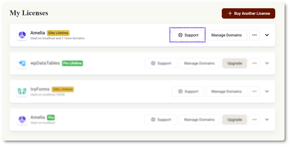
Task: Manage Domains for IvyForms license
Action: point(226,91)
